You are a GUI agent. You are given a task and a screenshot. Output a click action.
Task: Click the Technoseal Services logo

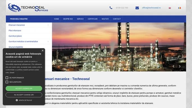pos(28,8)
